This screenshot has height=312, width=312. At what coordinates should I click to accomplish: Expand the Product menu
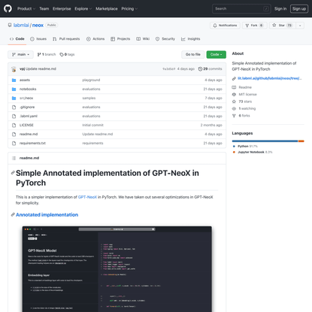click(x=26, y=9)
